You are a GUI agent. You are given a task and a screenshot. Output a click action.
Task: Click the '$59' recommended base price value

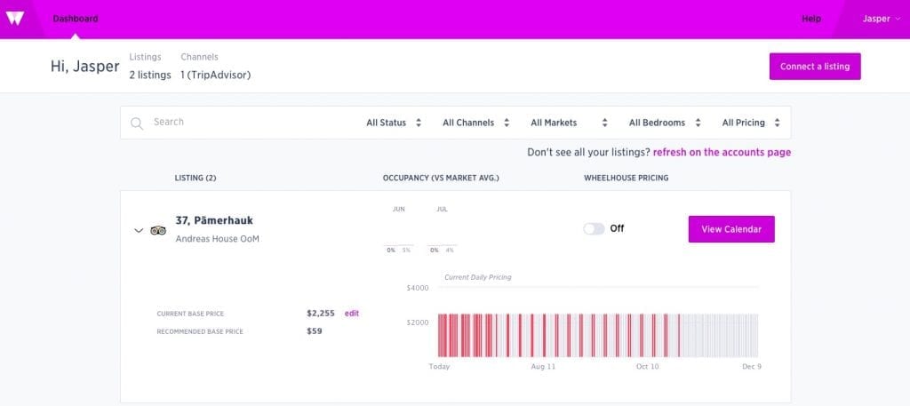tap(314, 331)
